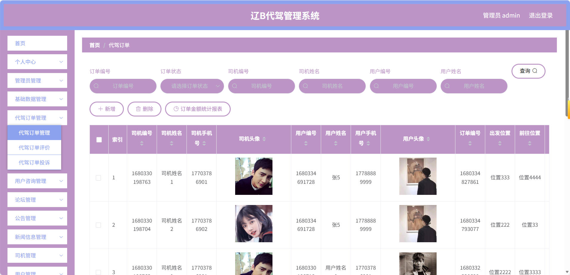Focus the 司机姓名 search input
570x275 pixels.
coord(332,86)
